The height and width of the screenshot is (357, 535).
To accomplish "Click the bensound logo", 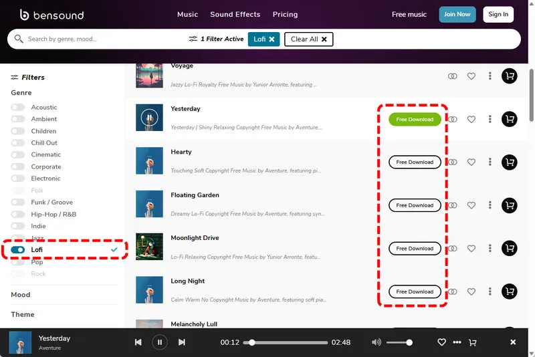I will point(51,15).
